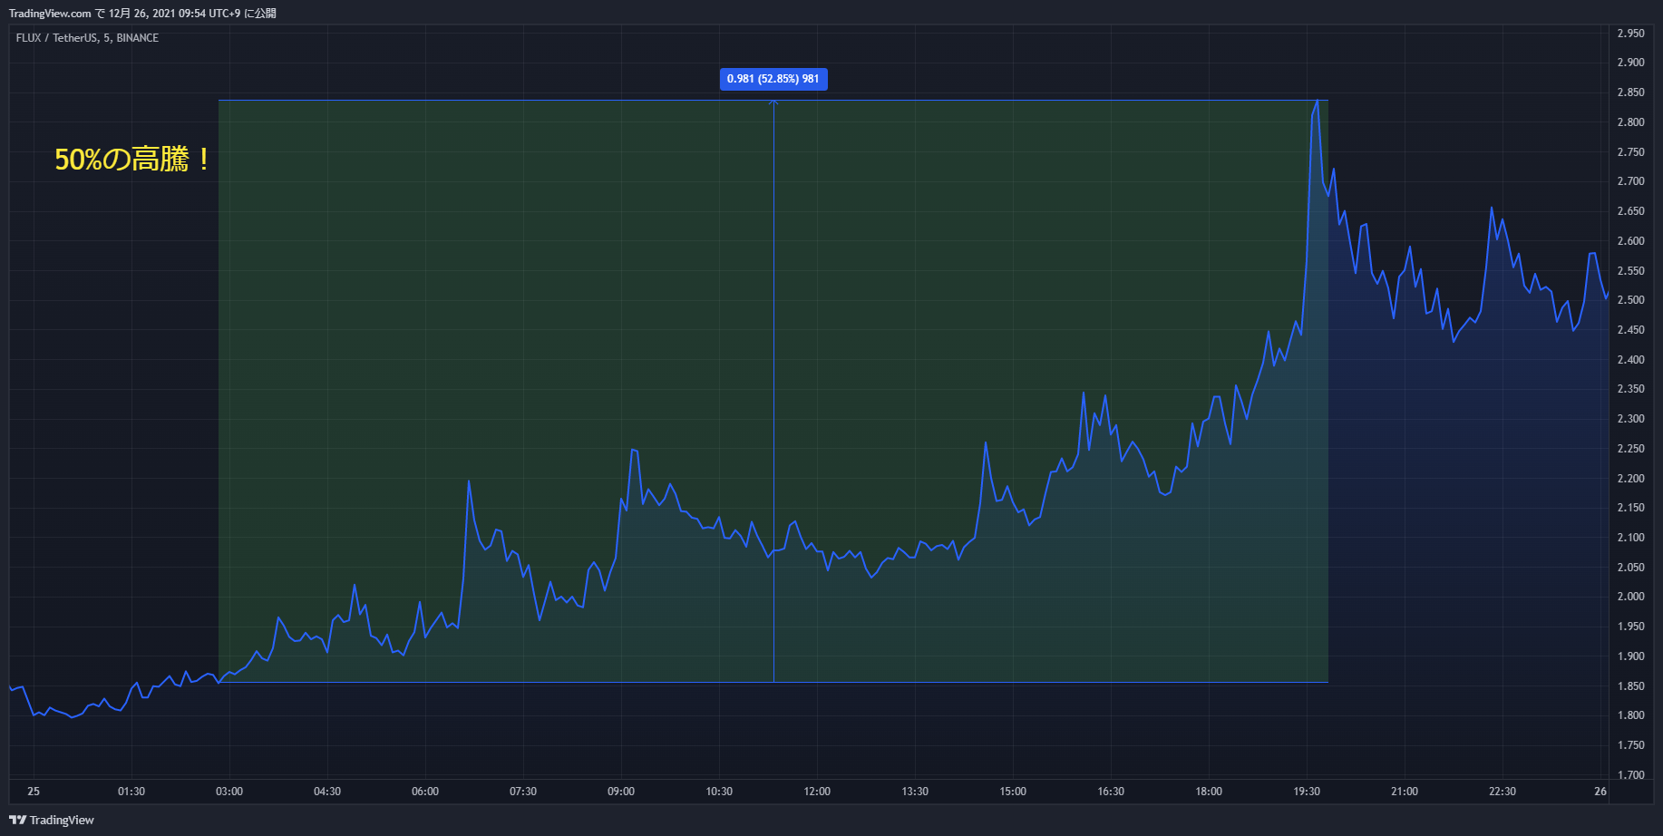The height and width of the screenshot is (836, 1663).
Task: Click the 2.950 price axis label
Action: point(1630,34)
